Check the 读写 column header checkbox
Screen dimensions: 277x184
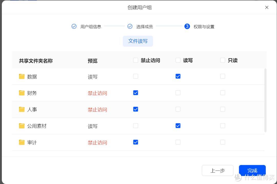[178, 60]
